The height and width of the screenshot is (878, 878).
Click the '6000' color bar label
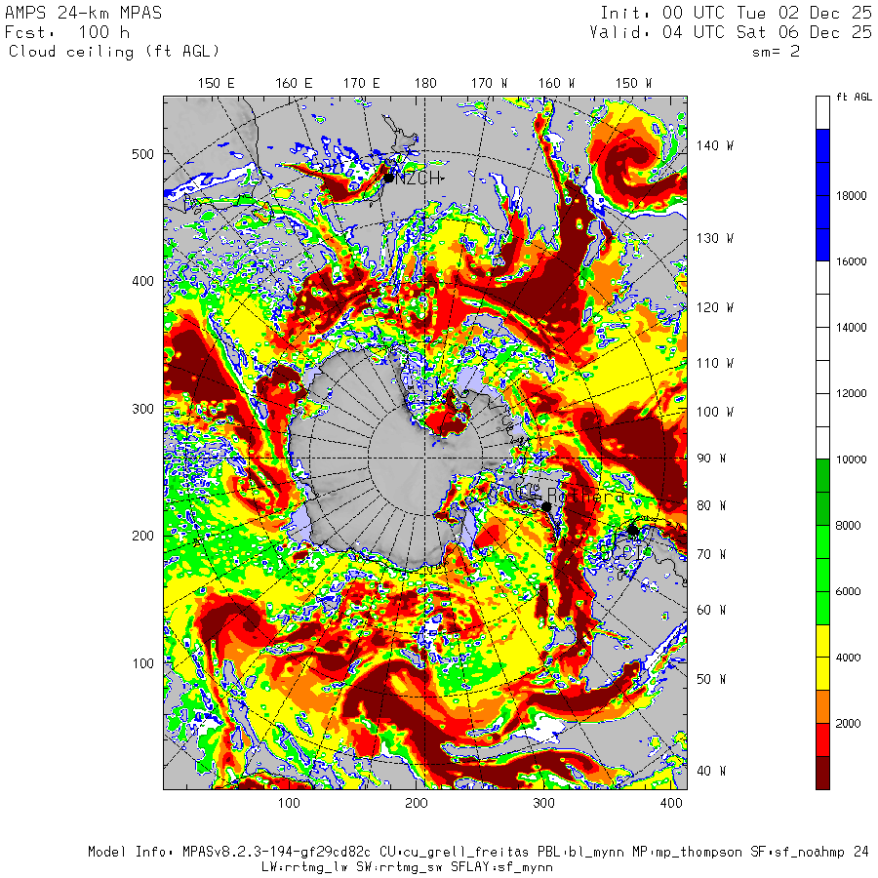pos(849,591)
